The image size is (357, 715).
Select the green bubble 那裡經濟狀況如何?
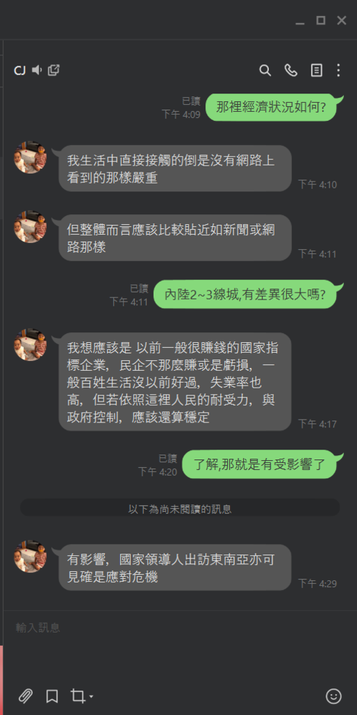271,107
